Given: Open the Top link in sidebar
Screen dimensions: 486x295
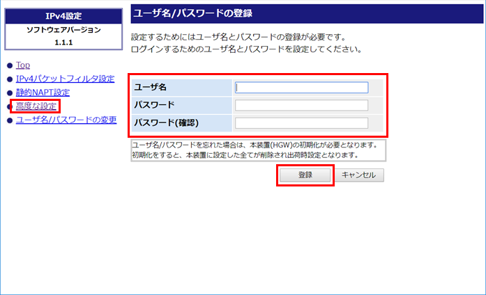Looking at the screenshot, I should tap(22, 65).
